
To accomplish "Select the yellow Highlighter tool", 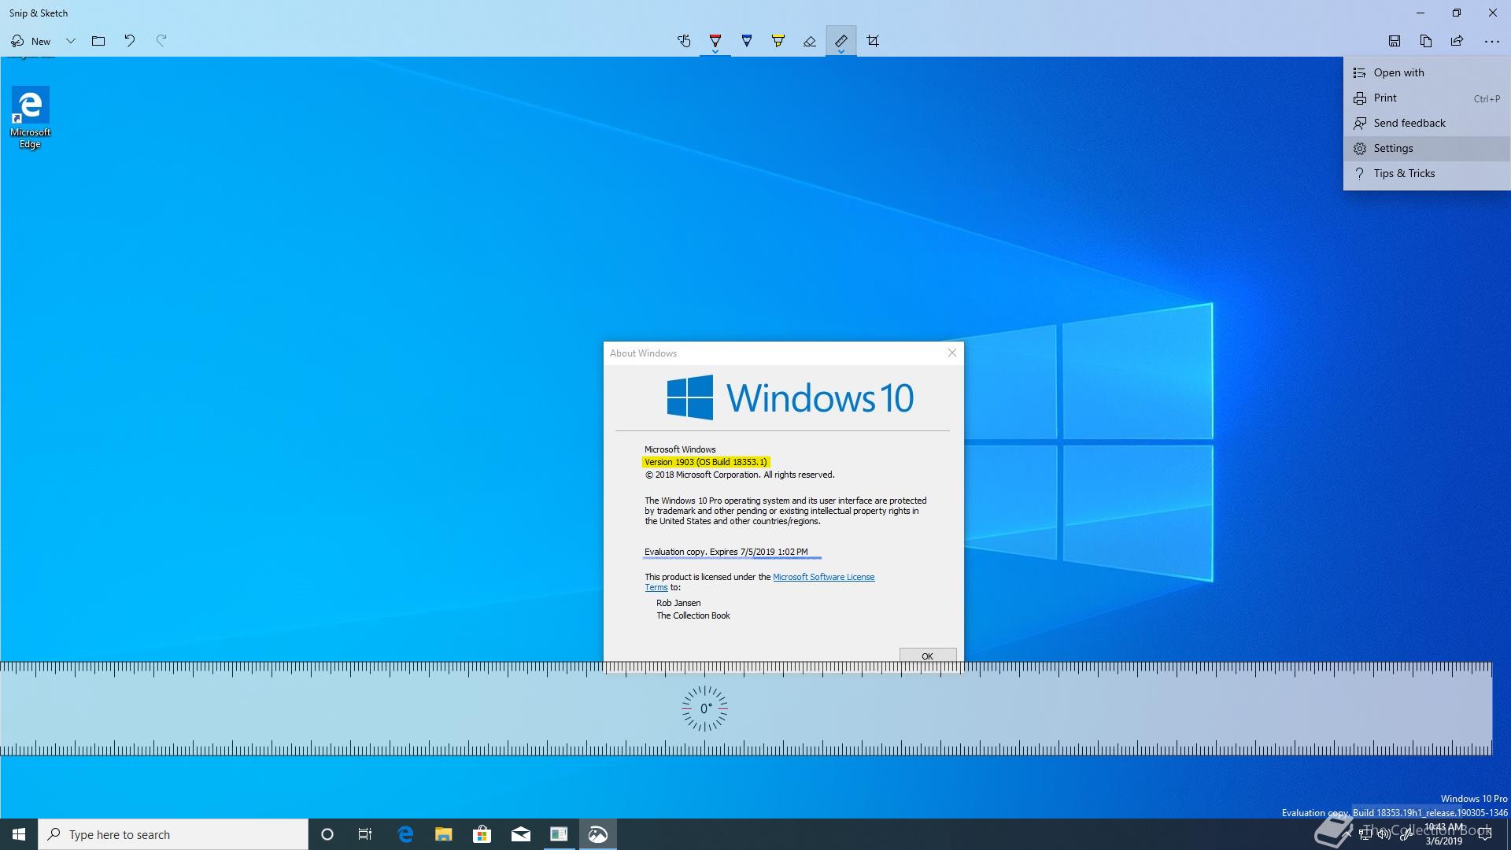I will [778, 41].
